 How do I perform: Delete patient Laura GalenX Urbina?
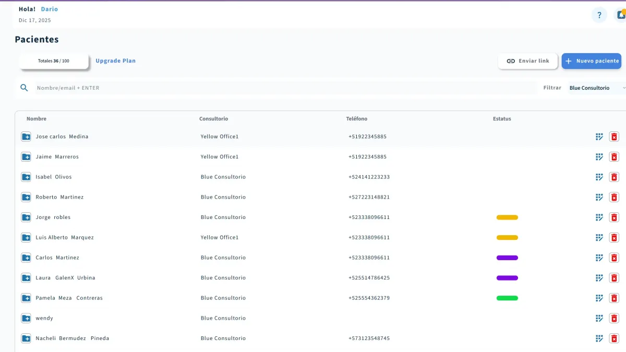click(x=614, y=278)
